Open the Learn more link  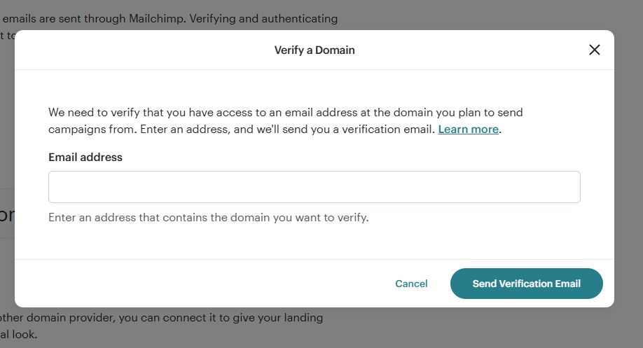[469, 129]
